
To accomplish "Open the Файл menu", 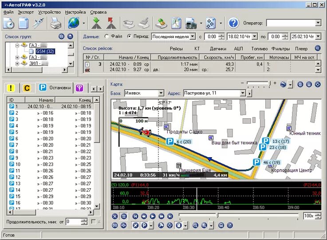I will 8,12.
